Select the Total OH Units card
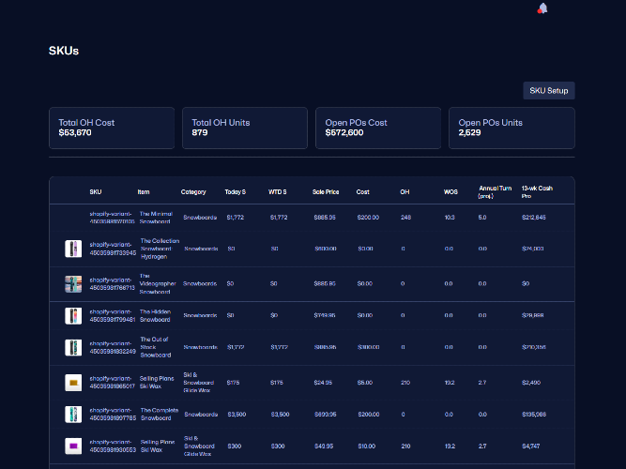This screenshot has height=469, width=626. pyautogui.click(x=245, y=129)
